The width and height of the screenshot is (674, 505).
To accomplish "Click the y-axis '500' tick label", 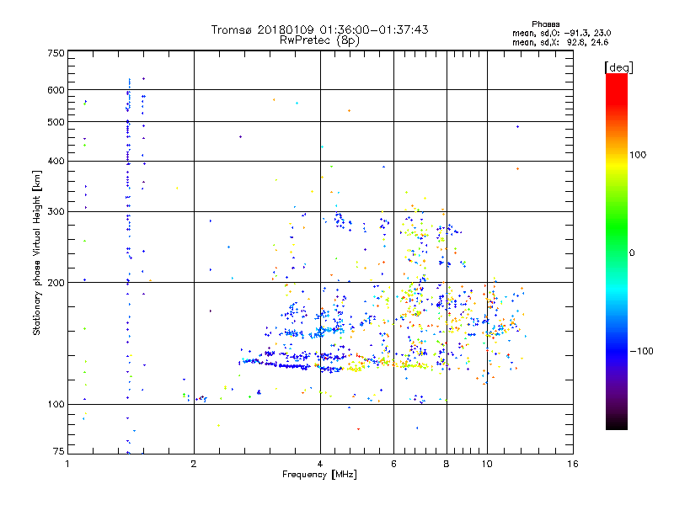I will point(56,122).
